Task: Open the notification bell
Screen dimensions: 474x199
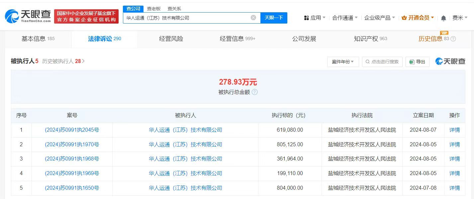Action: point(443,18)
